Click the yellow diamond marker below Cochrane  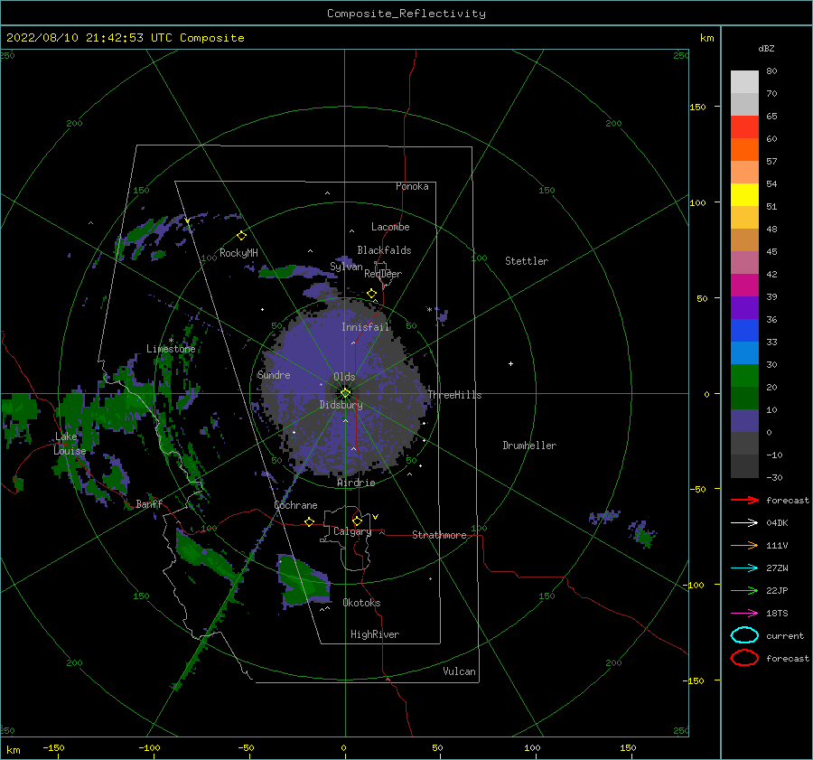(x=309, y=522)
